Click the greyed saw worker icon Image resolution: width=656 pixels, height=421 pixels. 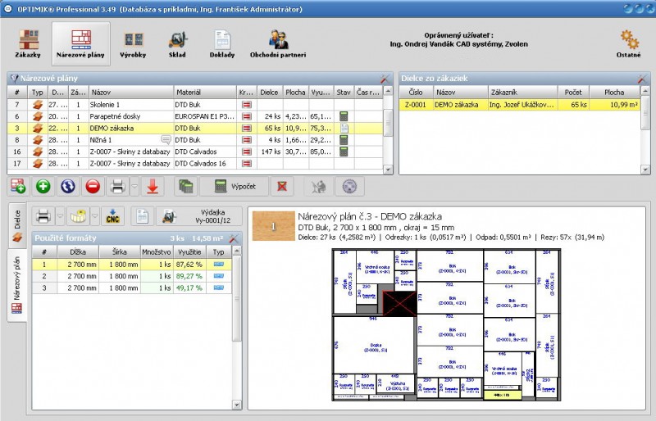click(x=319, y=187)
